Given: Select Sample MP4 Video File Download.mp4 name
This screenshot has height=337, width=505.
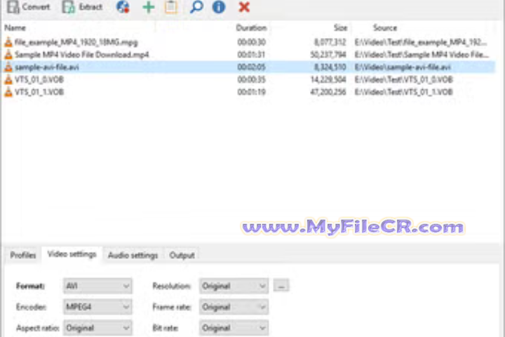Looking at the screenshot, I should click(82, 55).
